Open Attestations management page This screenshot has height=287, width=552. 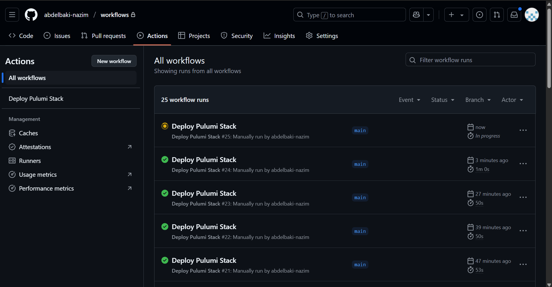[35, 147]
